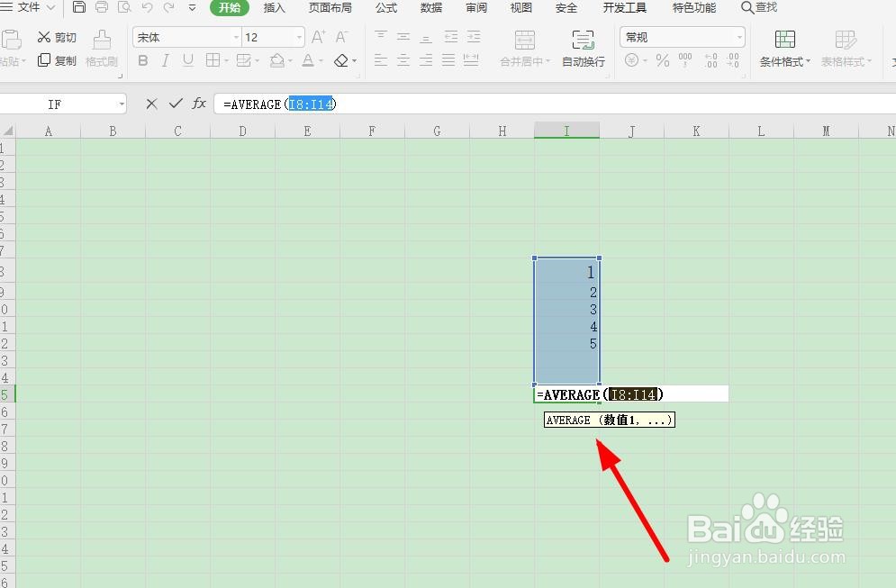This screenshot has width=896, height=588.
Task: Open 表格样式 table style menu
Action: coord(846,50)
